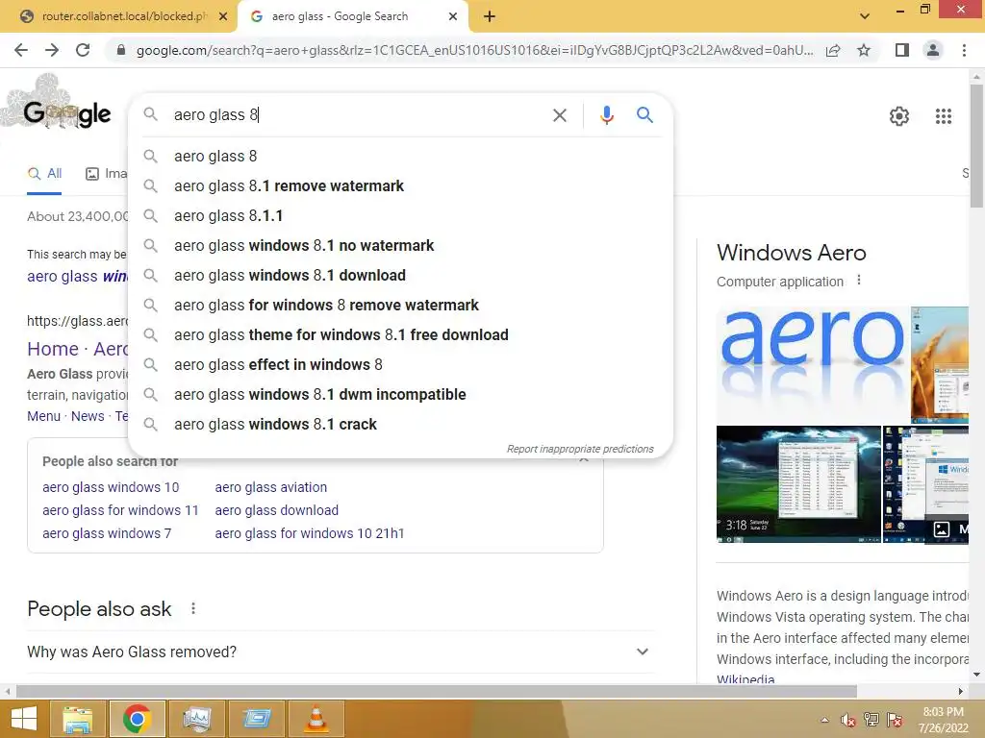Open site info via the padlock icon

point(121,50)
